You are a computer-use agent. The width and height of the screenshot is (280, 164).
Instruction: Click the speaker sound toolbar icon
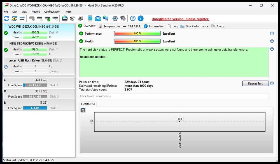click(123, 18)
